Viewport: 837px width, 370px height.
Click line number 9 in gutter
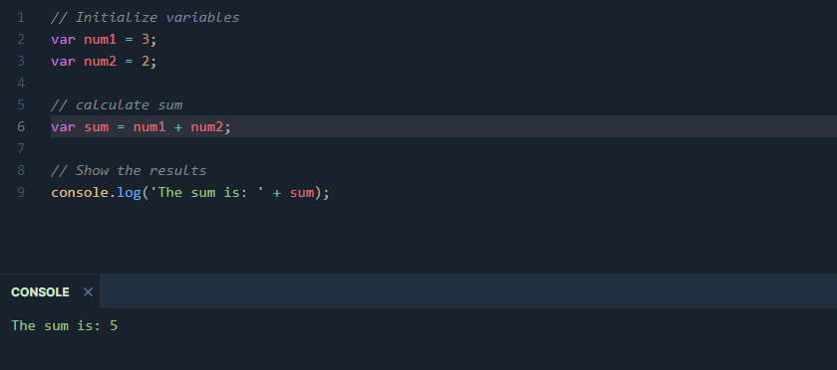pos(21,193)
